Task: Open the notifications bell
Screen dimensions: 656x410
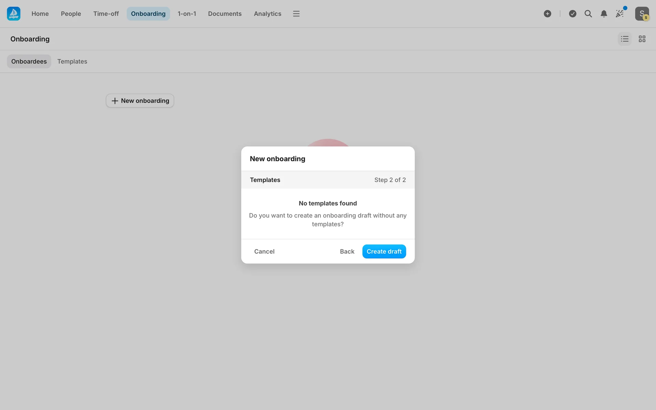Action: [604, 14]
